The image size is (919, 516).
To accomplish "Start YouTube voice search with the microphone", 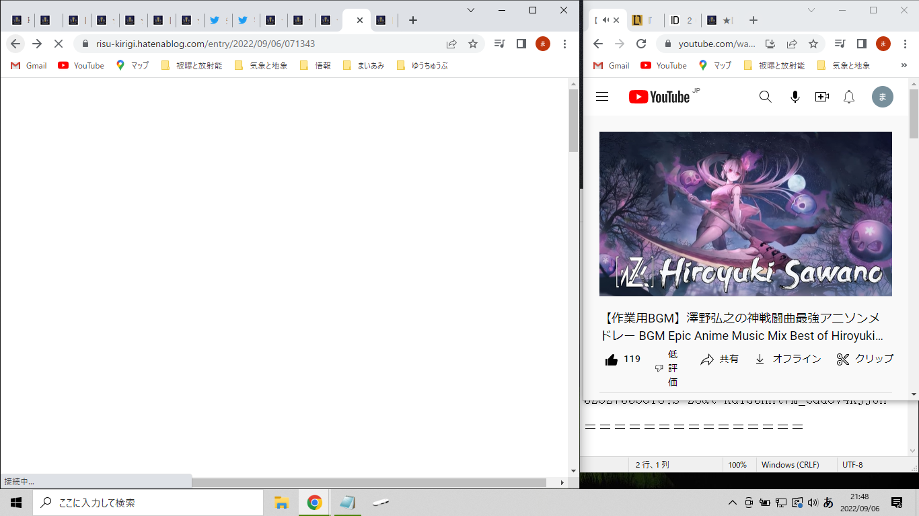I will [x=795, y=97].
